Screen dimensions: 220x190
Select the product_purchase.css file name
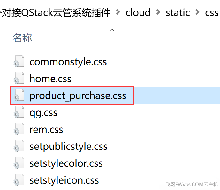tap(78, 96)
